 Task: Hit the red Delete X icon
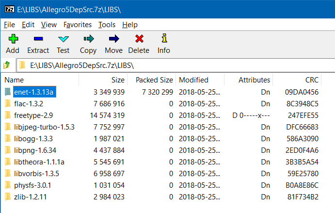[x=139, y=39]
